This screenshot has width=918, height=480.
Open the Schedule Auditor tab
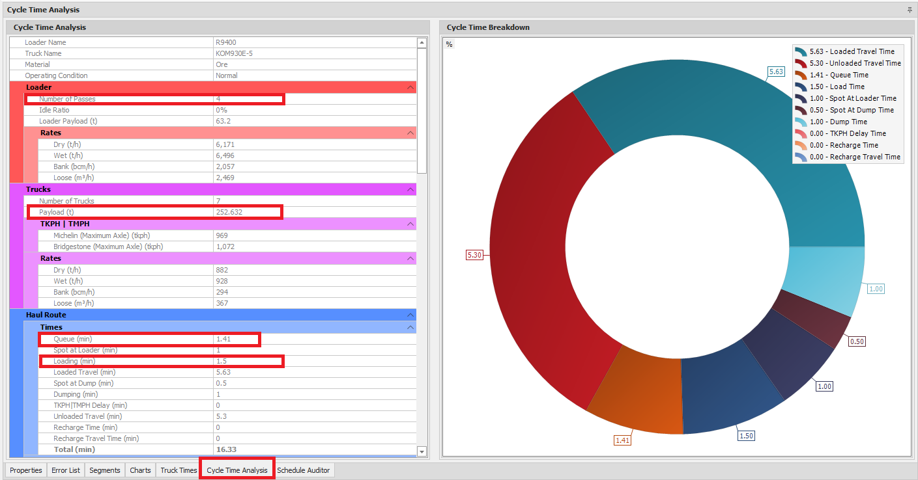click(304, 470)
